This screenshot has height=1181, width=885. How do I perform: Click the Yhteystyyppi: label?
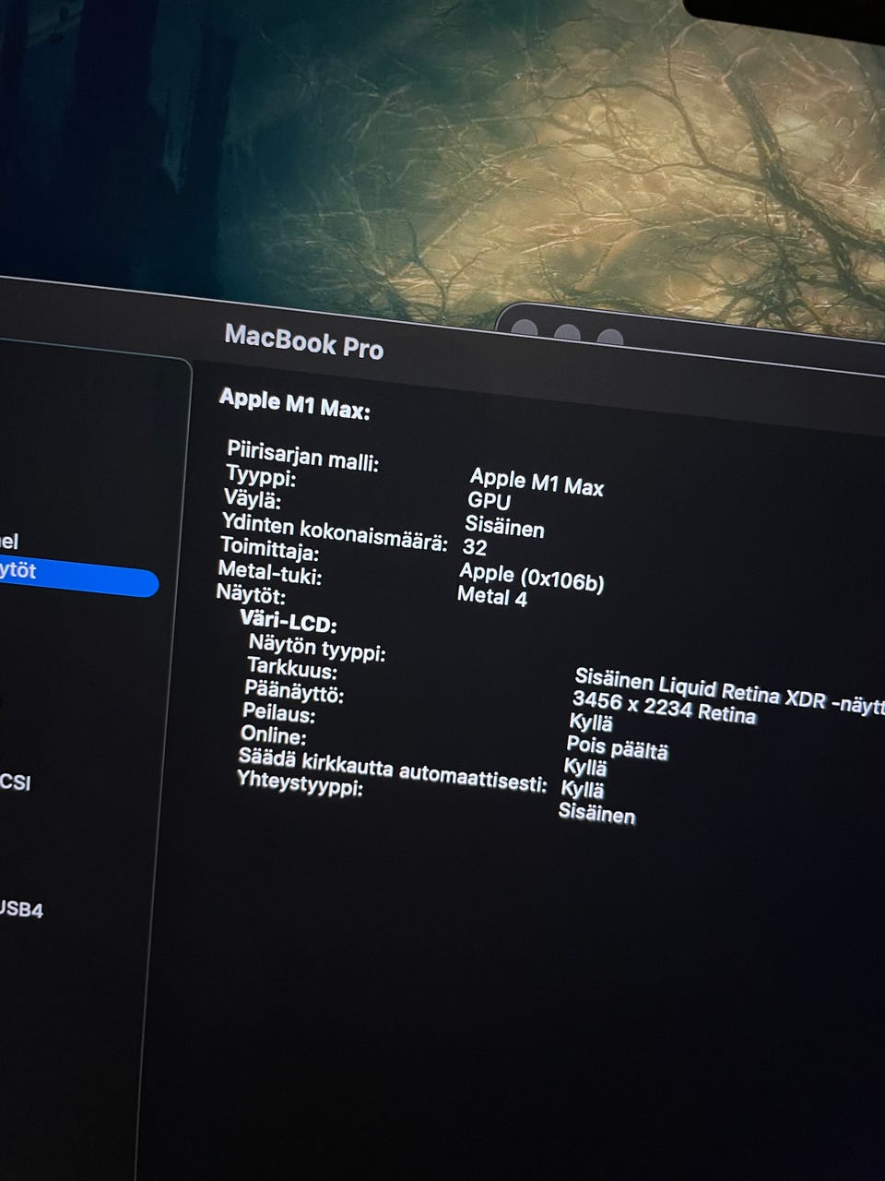(299, 782)
